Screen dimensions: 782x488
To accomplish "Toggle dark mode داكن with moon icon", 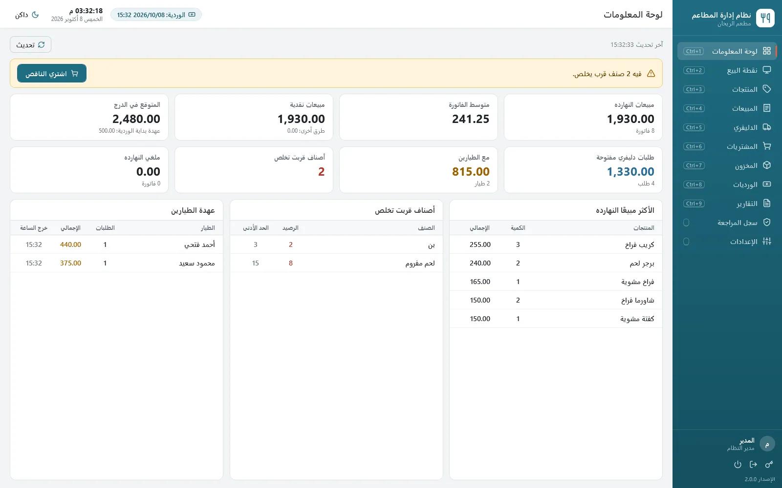I will (x=27, y=15).
